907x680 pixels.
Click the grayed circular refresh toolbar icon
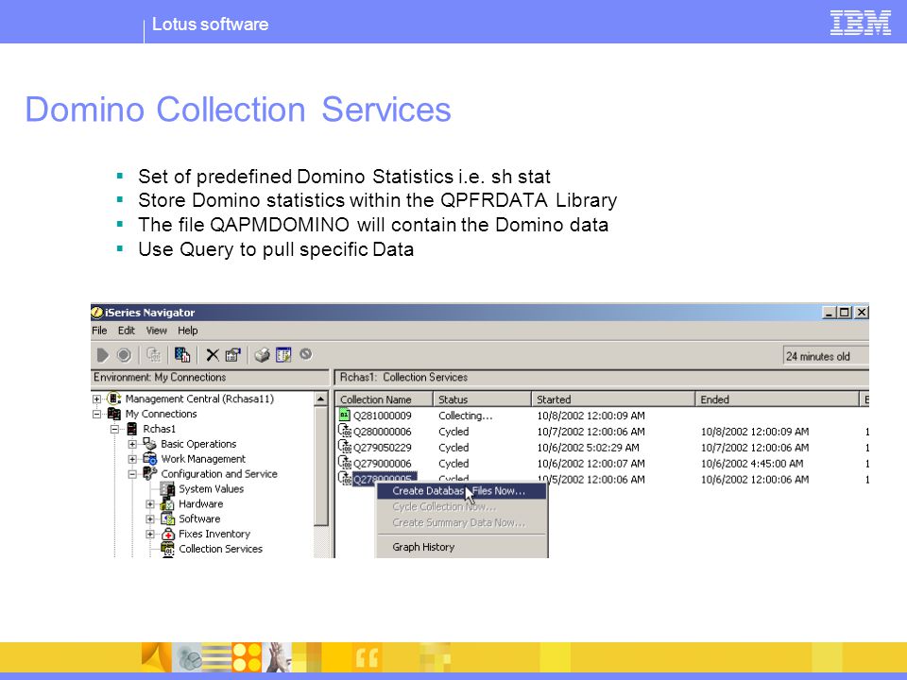[x=305, y=354]
